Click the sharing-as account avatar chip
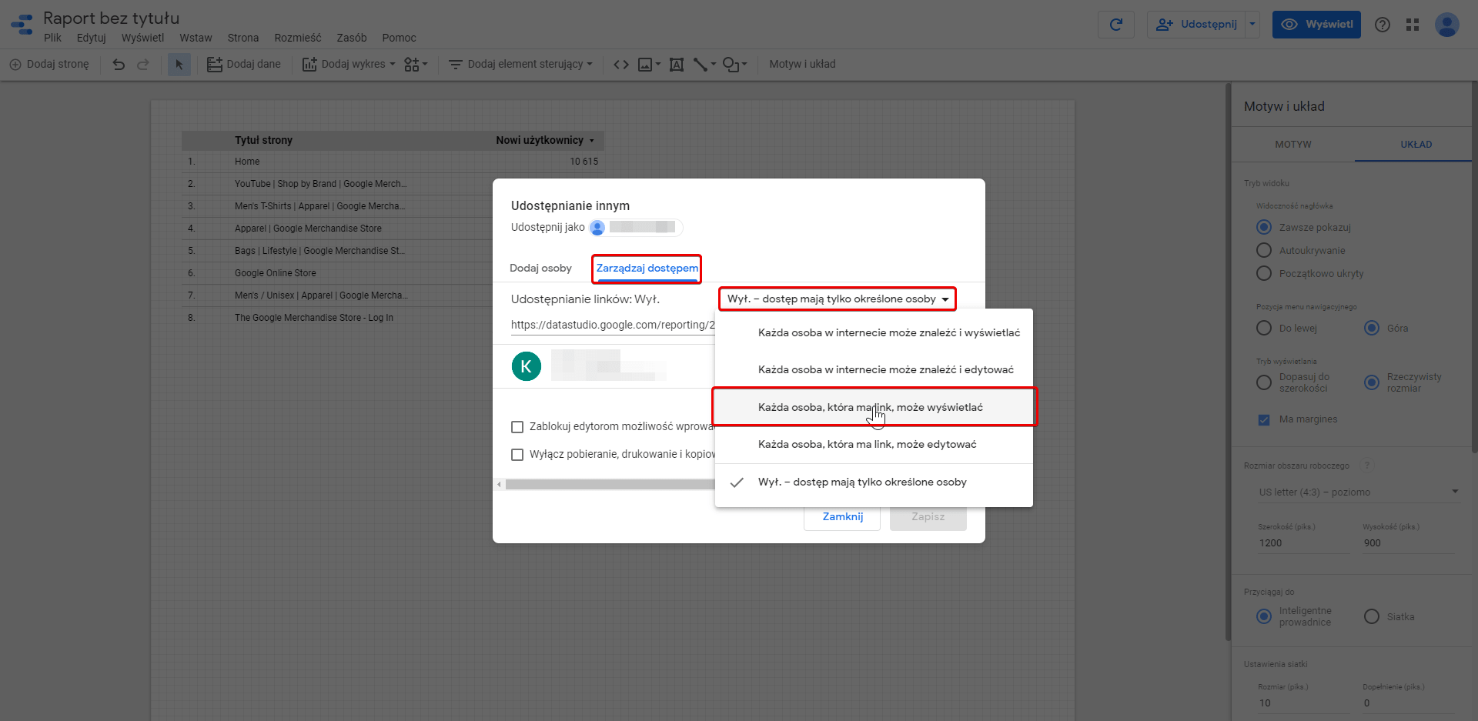This screenshot has width=1478, height=721. [636, 227]
